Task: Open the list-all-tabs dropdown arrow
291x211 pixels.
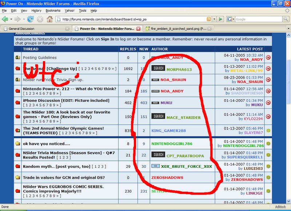Action: (x=288, y=29)
